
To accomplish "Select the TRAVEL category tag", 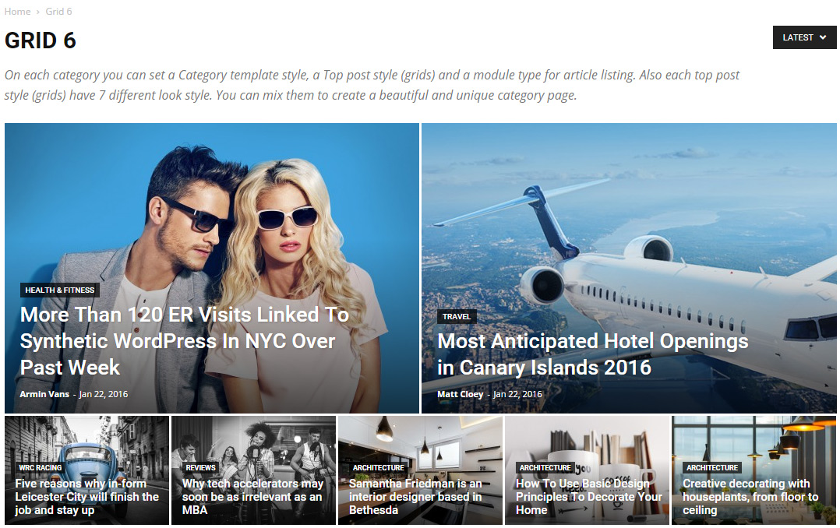I will coord(457,316).
